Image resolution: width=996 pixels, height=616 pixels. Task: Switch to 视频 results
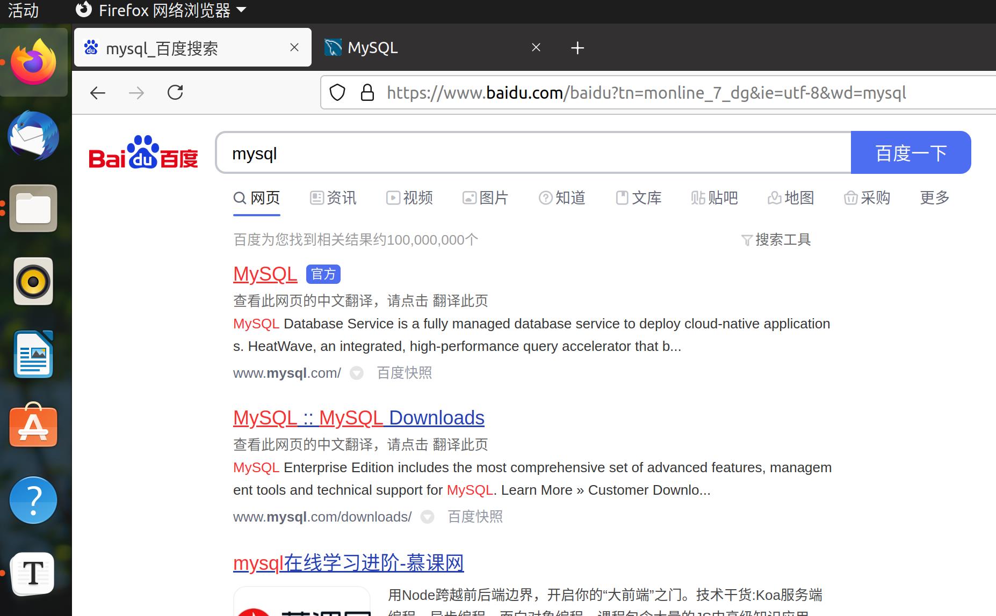click(x=409, y=198)
